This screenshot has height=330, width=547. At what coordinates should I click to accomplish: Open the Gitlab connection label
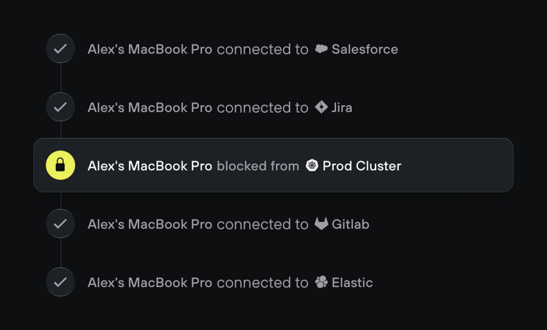click(x=350, y=224)
